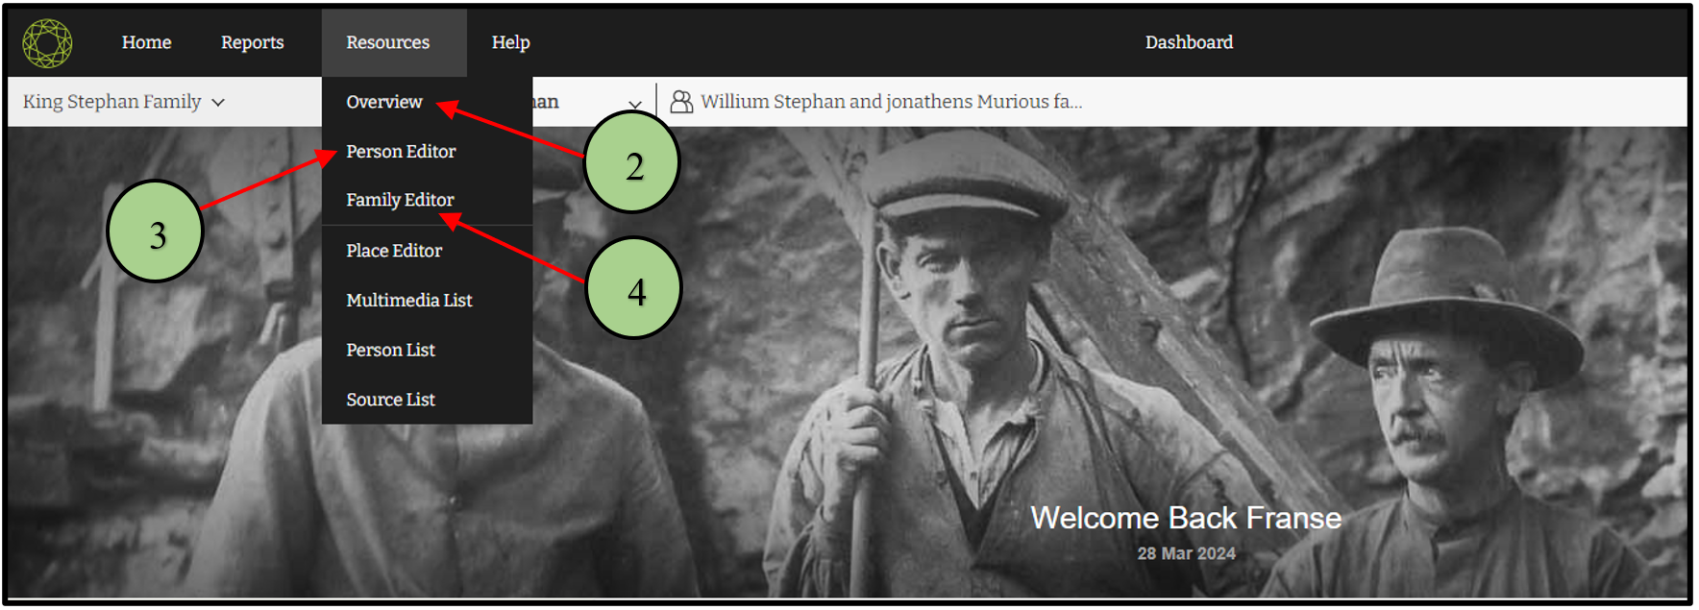The image size is (1699, 610).
Task: Select the Willium Stephan and jonathens family
Action: point(891,102)
